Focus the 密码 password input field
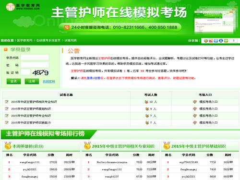 click(35, 65)
